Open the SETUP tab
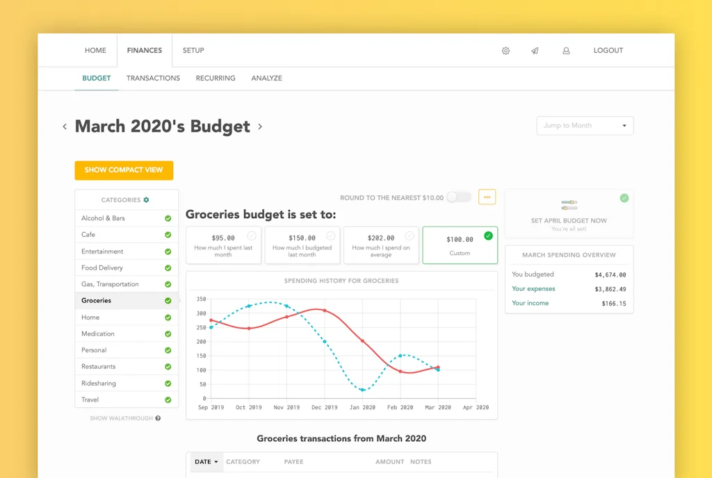Viewport: 712px width, 478px height. click(x=193, y=50)
